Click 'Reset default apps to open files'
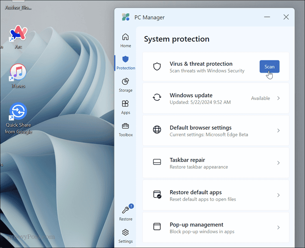Image resolution: width=305 pixels, height=248 pixels. pos(203,199)
